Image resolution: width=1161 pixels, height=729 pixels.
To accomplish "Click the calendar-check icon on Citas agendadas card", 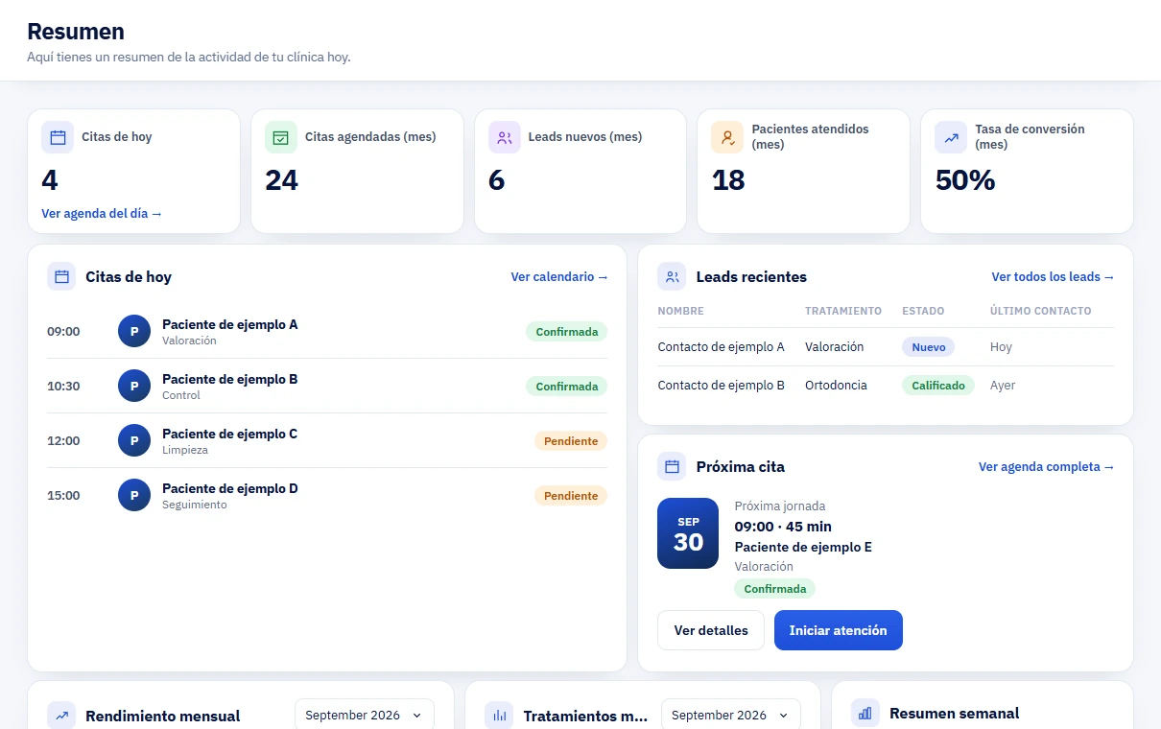I will (x=281, y=137).
